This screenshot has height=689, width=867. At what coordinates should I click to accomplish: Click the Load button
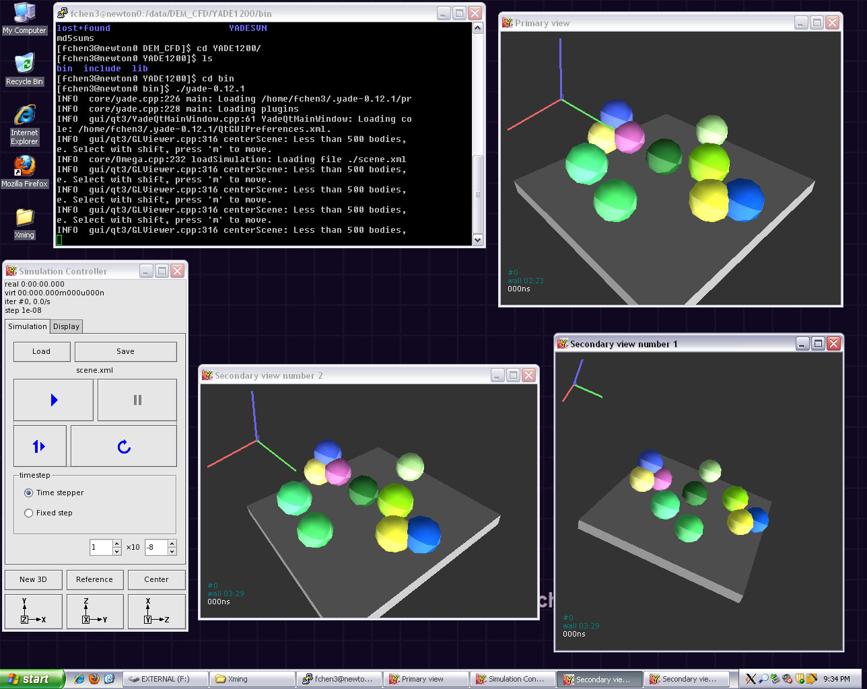(x=41, y=351)
